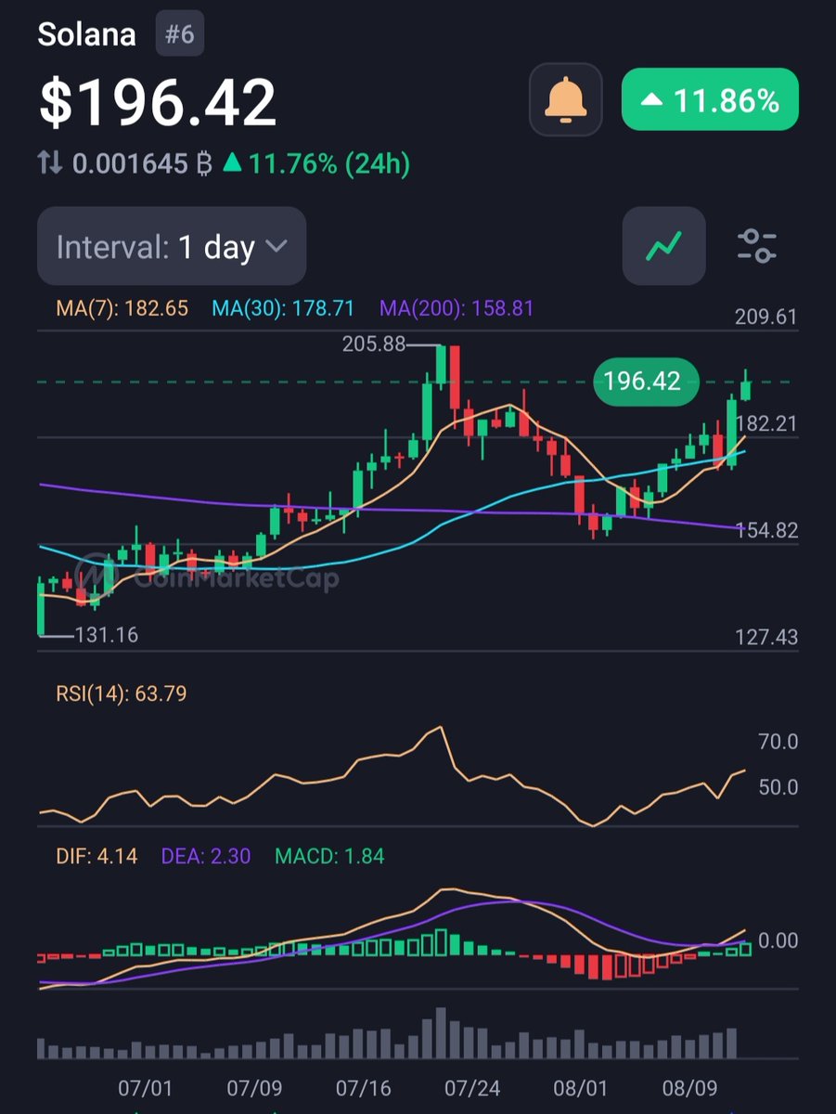Select the MA(7): 182.65 label

tap(122, 308)
